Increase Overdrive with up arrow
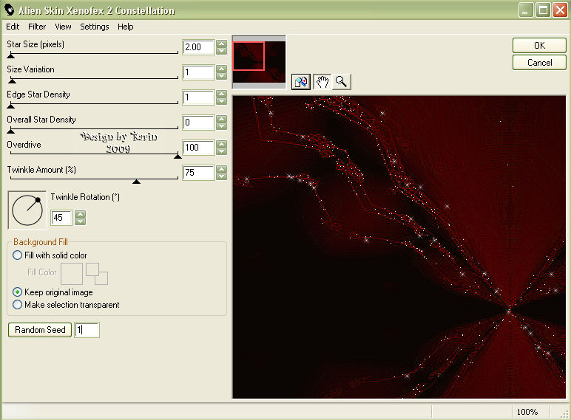Image resolution: width=571 pixels, height=420 pixels. (x=221, y=144)
